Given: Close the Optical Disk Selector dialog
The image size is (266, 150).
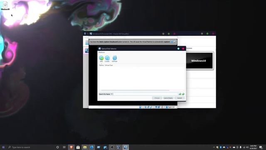Looking at the screenshot, I should click(183, 49).
